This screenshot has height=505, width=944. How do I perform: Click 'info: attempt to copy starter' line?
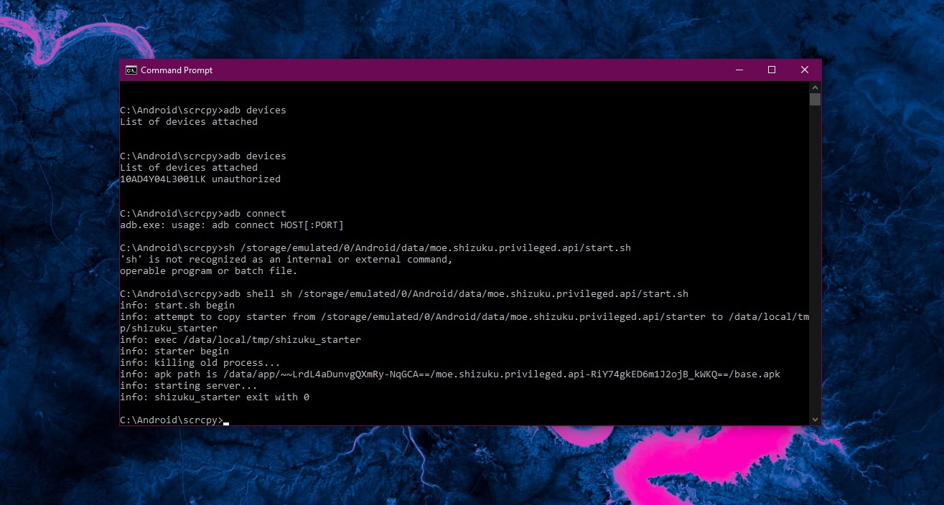point(464,317)
